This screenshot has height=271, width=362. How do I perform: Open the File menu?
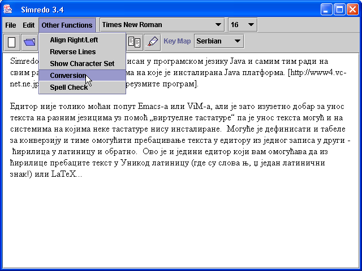pos(11,25)
